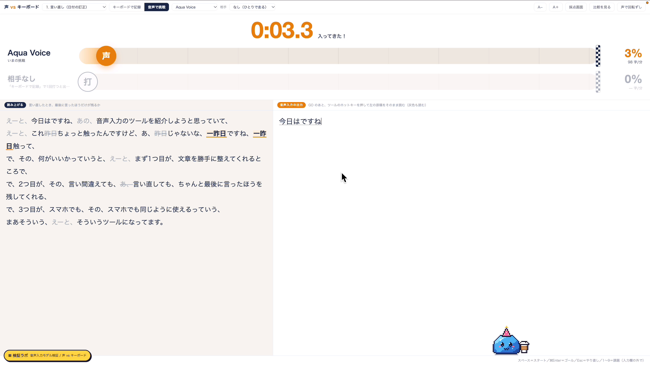
Task: Click the checkered finish flag on Aqua Voice lane
Action: click(x=598, y=56)
